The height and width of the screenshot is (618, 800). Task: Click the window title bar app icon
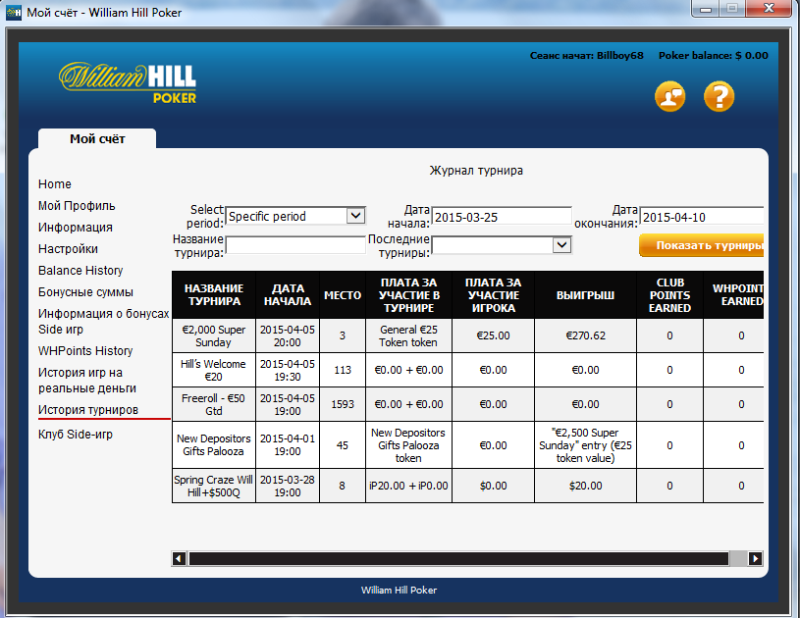point(14,12)
